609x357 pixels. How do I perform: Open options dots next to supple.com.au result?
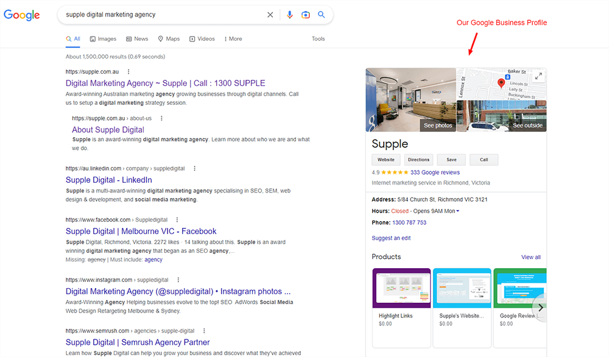128,71
